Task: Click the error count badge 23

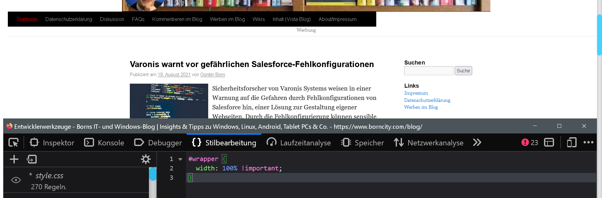Action: click(x=530, y=143)
